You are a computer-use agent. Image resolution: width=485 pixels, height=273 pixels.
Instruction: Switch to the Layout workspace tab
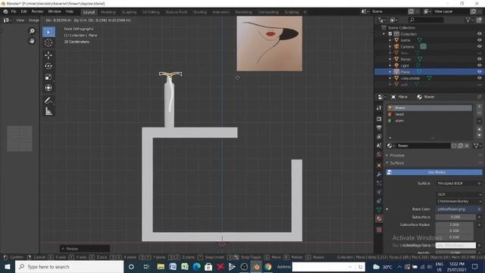point(89,12)
